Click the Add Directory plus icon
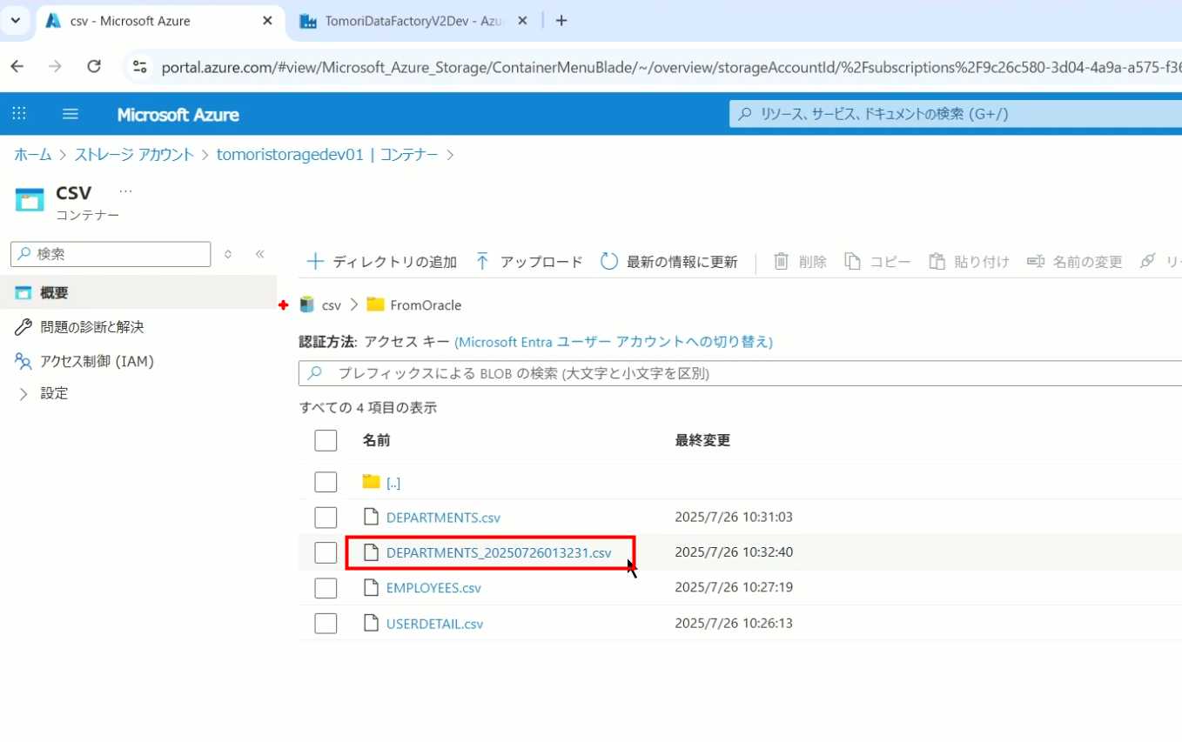The height and width of the screenshot is (742, 1182). pyautogui.click(x=315, y=262)
